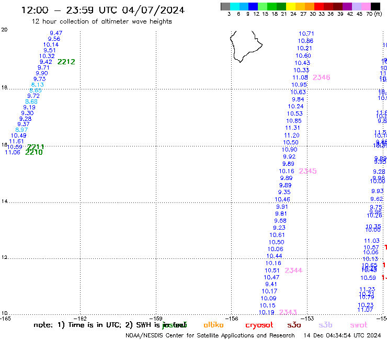Click the reading 11.06 on left track
This screenshot has width=387, height=340.
13,152
